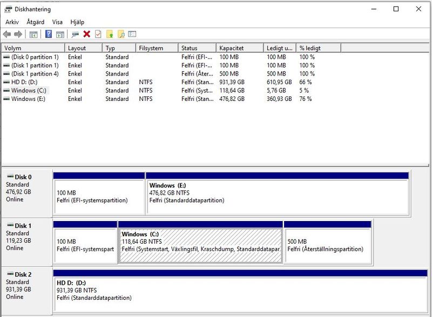Sort by the Typ column header

click(119, 48)
